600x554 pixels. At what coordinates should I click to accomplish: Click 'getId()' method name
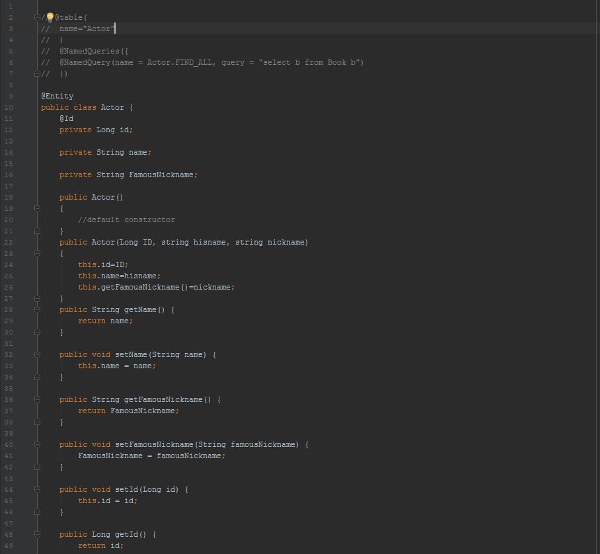[x=130, y=534]
